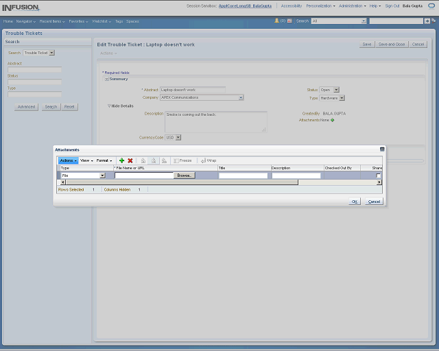
Task: Open the Search type dropdown Trouble Ticket
Action: click(x=52, y=53)
